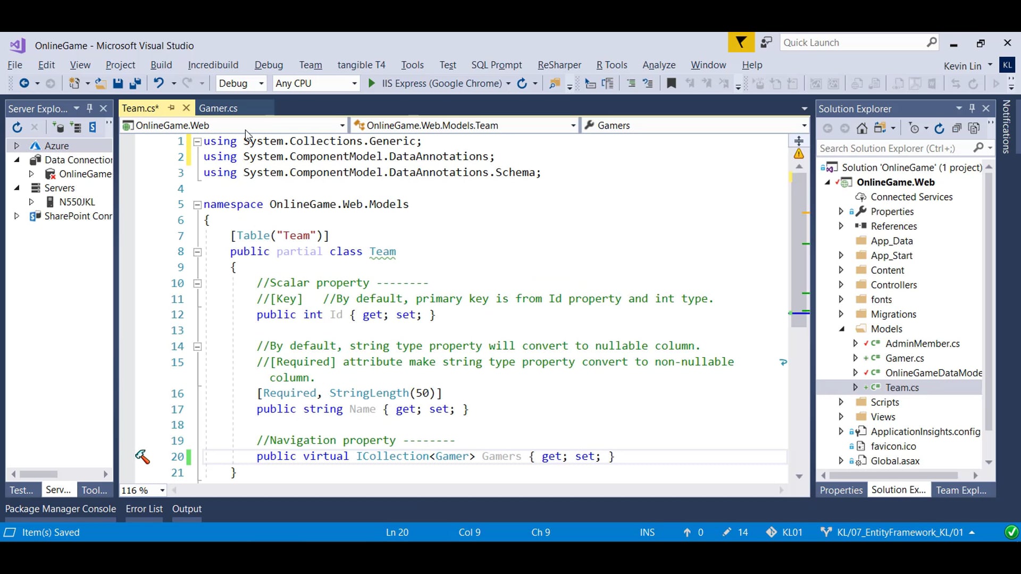Expand the Controllers folder in Solution Explorer
This screenshot has width=1021, height=574.
click(x=841, y=285)
